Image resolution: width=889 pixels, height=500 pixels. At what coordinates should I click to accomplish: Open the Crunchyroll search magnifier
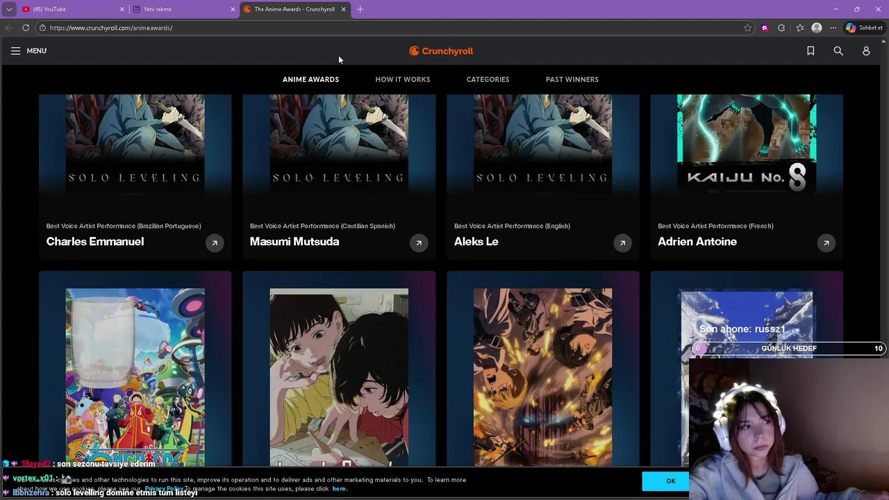pos(838,51)
